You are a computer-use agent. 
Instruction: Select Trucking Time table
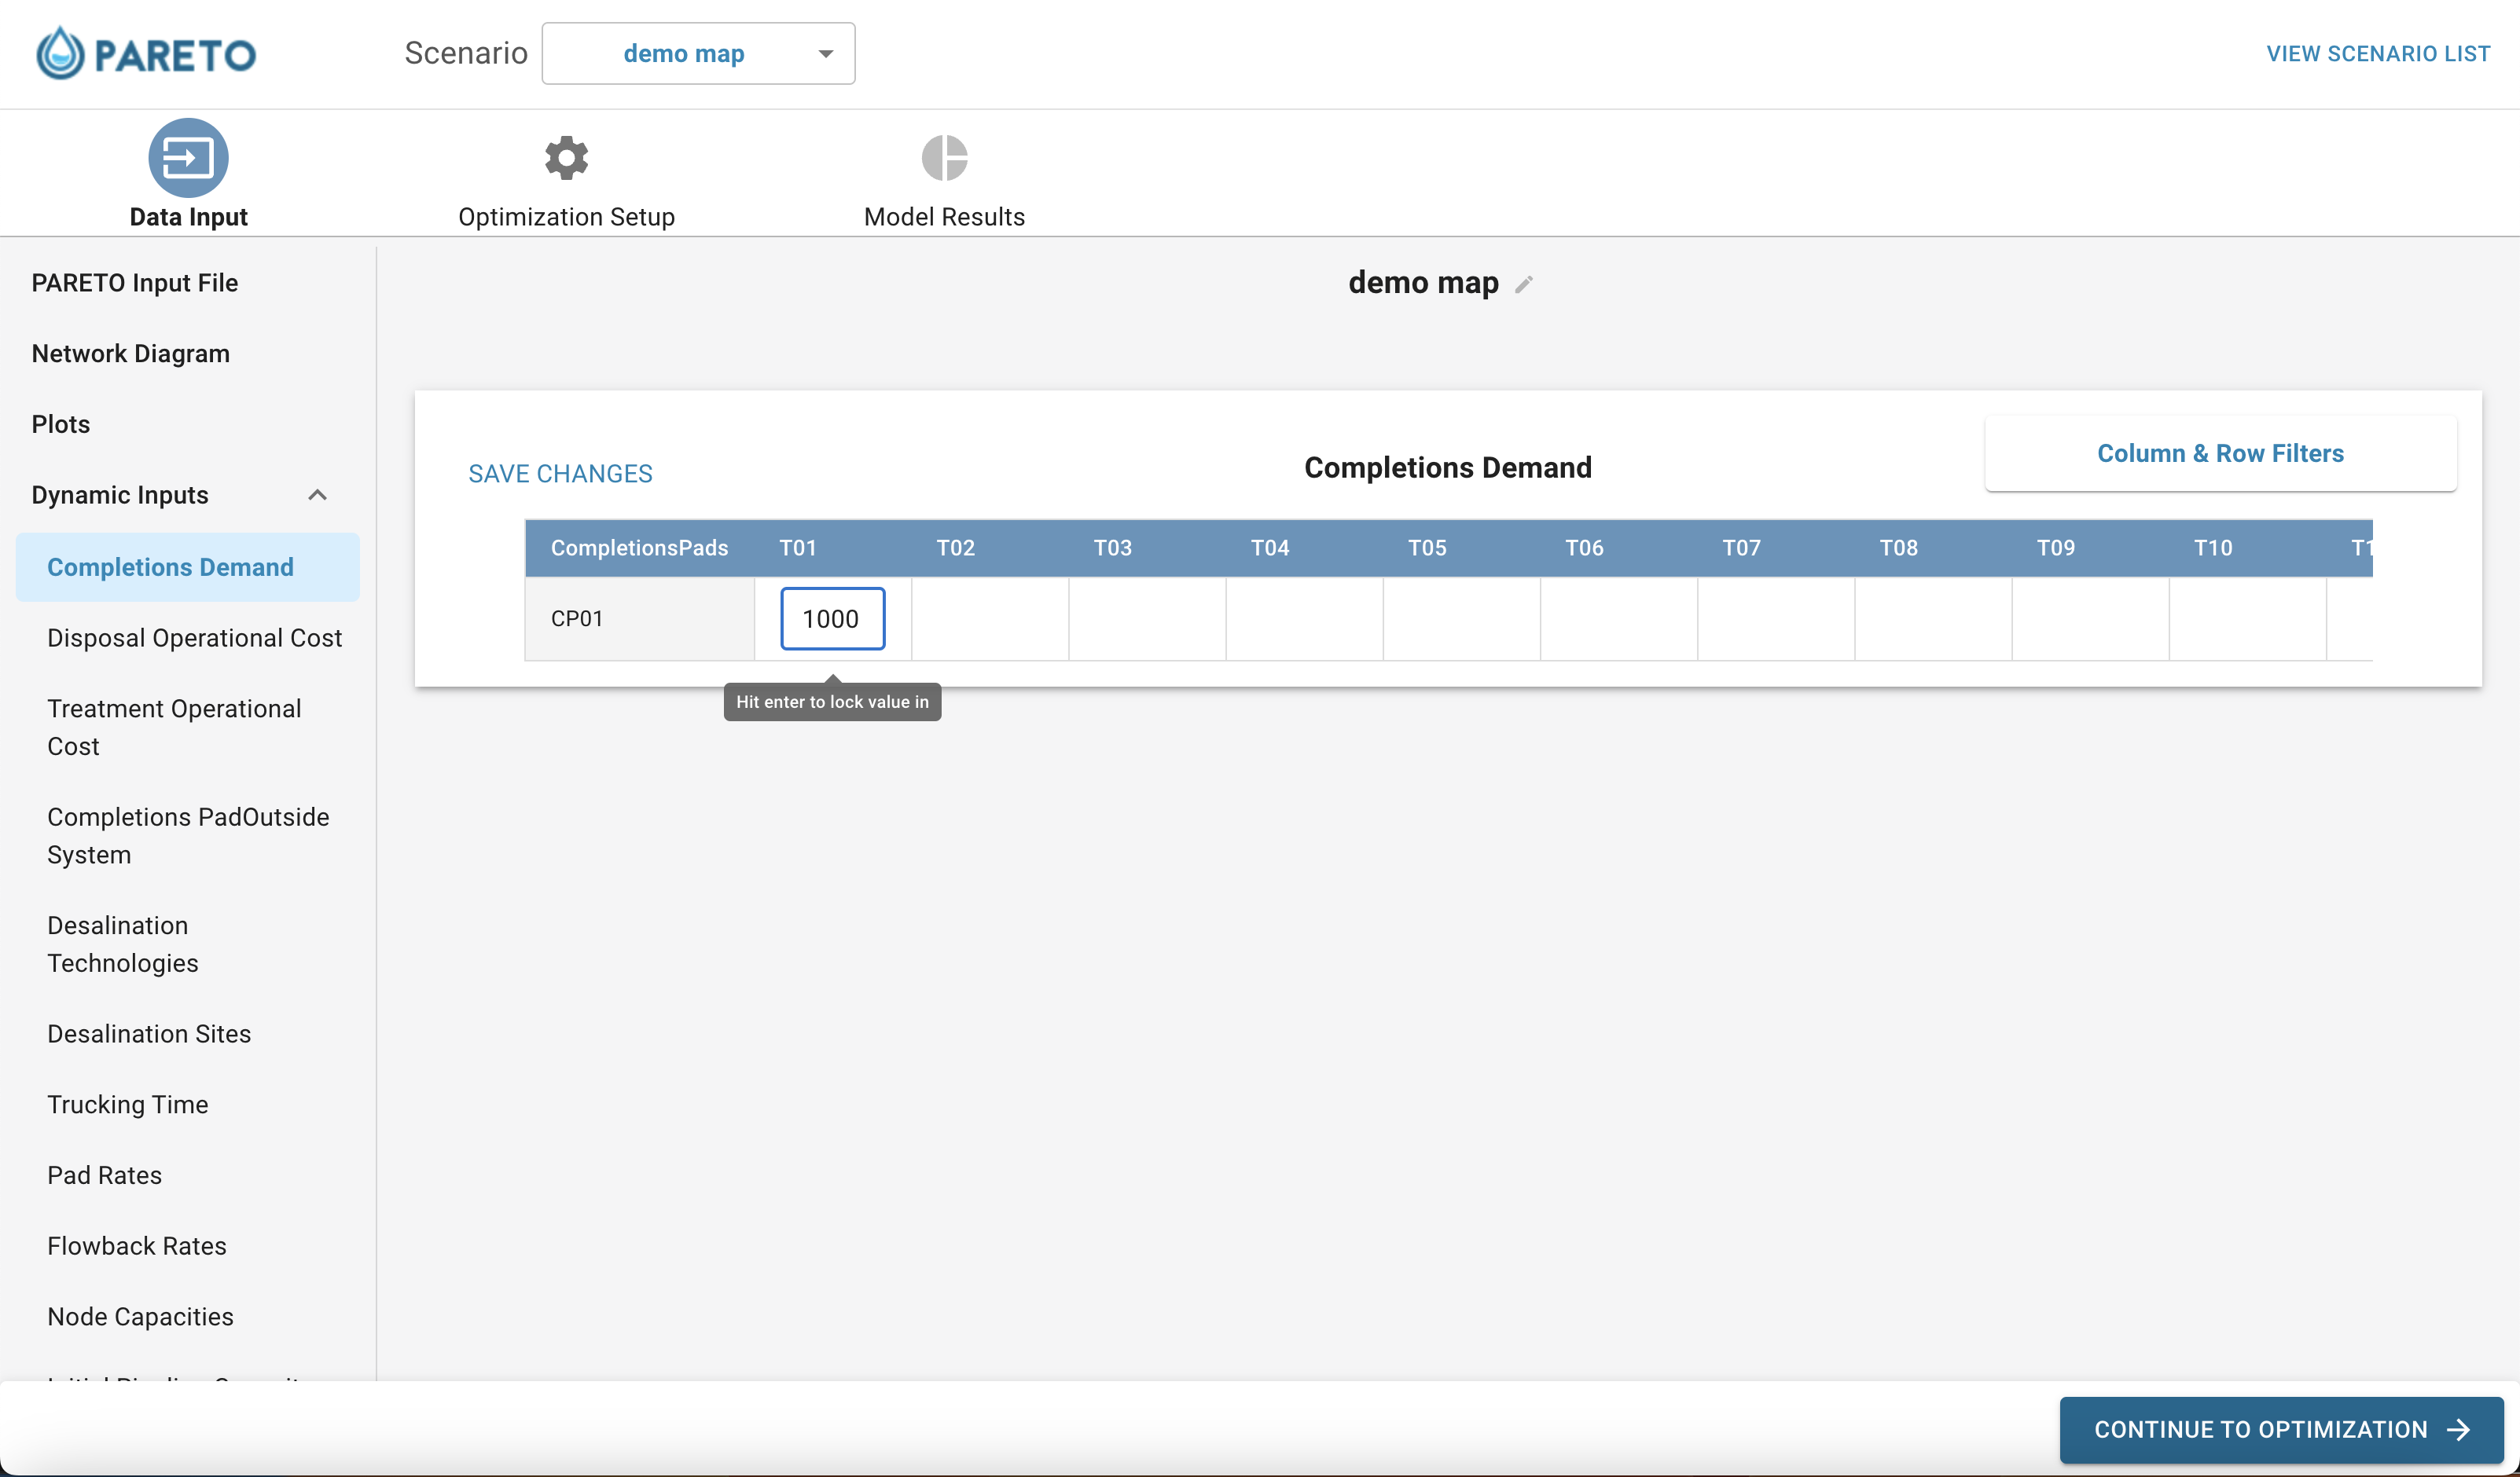point(128,1105)
